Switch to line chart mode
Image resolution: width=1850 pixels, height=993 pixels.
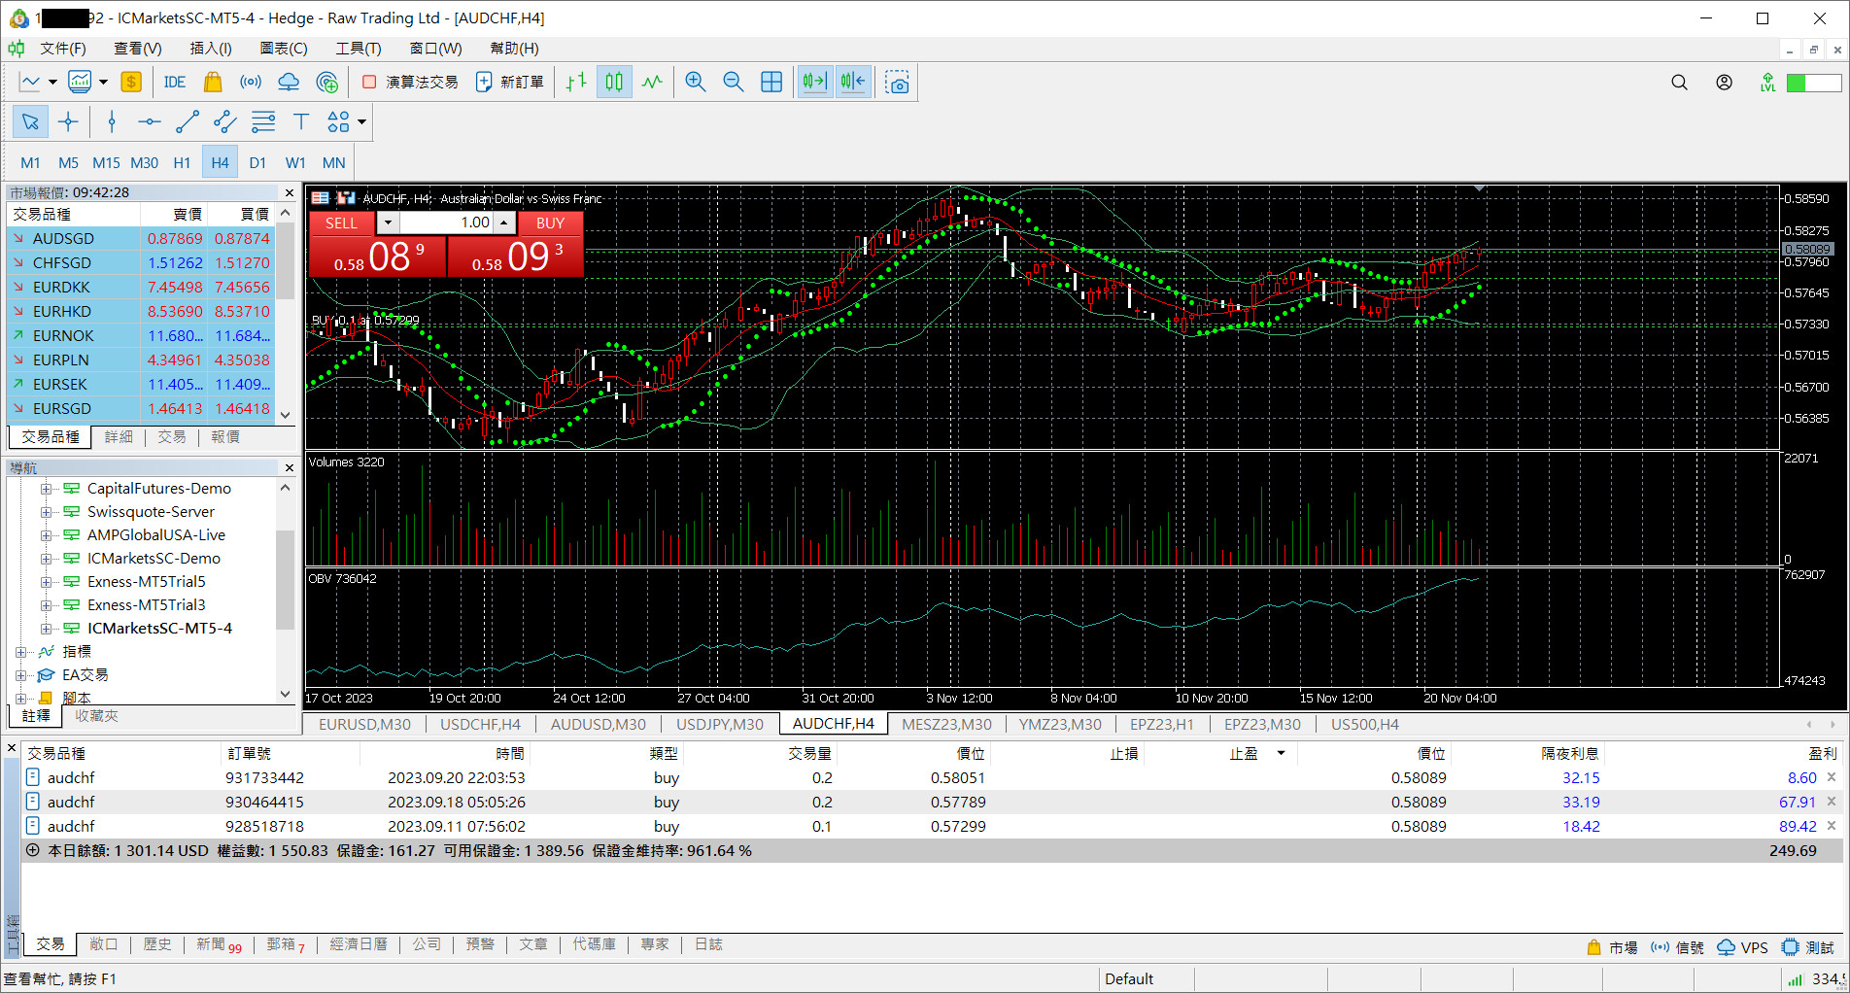[652, 83]
